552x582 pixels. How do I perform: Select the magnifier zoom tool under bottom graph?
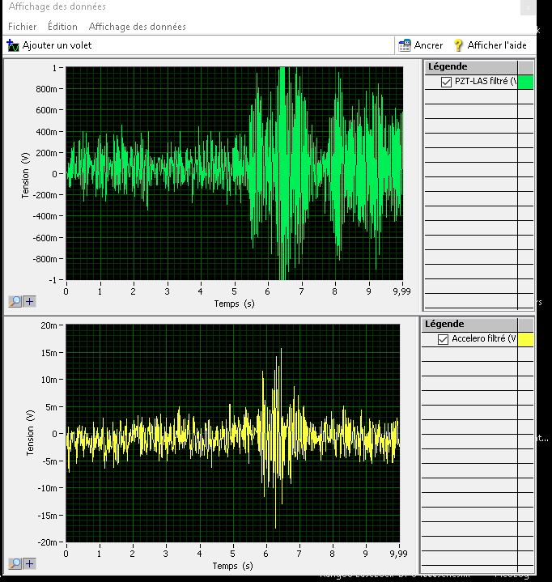(x=15, y=563)
